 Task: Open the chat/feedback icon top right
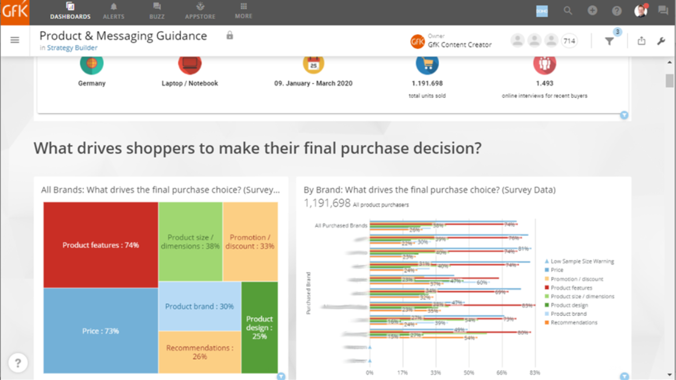tap(663, 10)
